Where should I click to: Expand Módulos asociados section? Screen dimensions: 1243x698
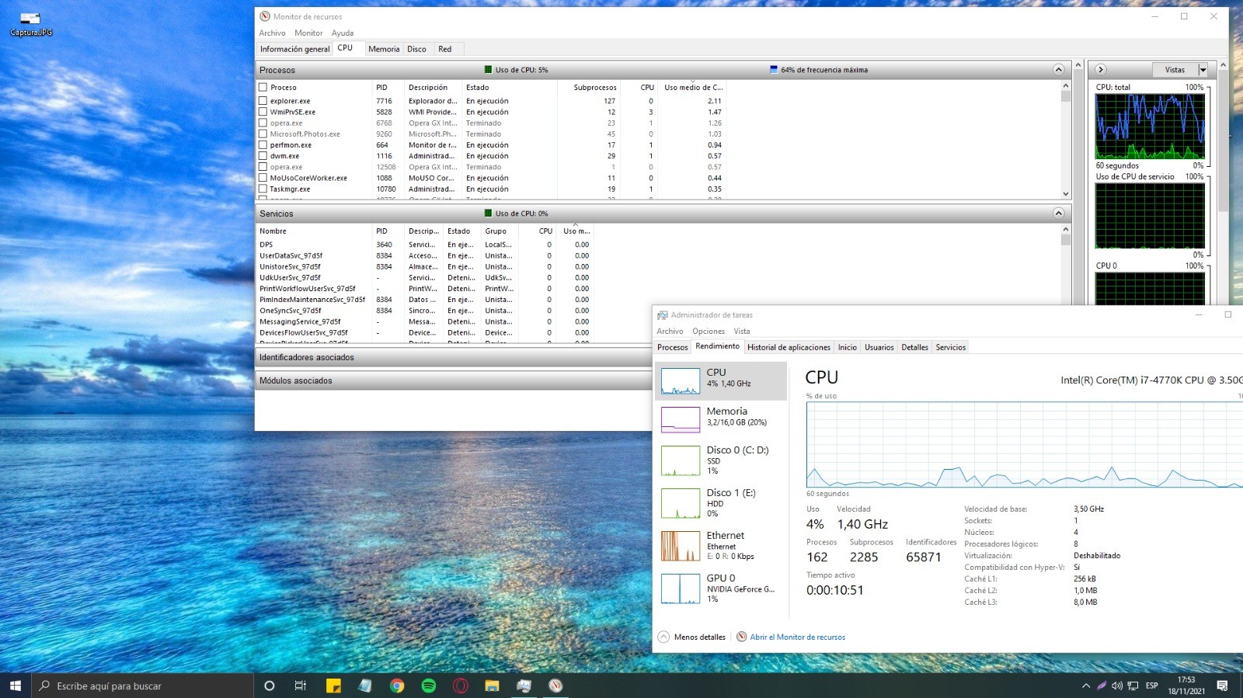pyautogui.click(x=454, y=380)
